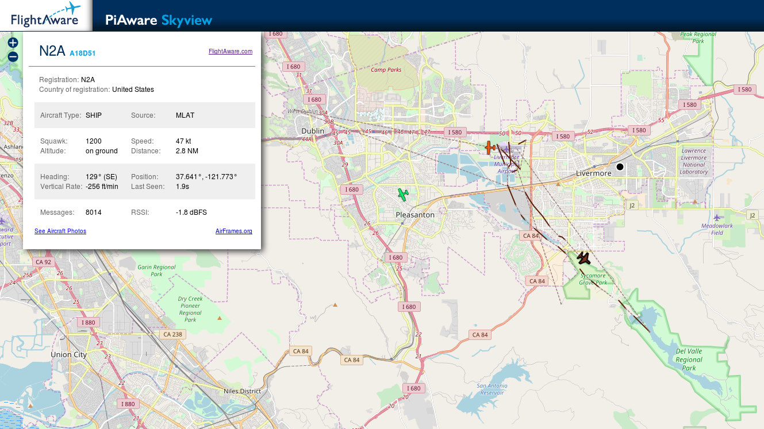The image size is (764, 429).
Task: Click the map zoom in plus button
Action: pyautogui.click(x=13, y=42)
